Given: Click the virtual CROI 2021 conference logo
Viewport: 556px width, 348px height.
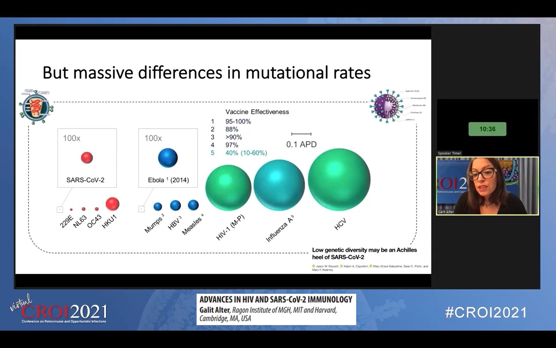Looking at the screenshot, I should tap(59, 309).
